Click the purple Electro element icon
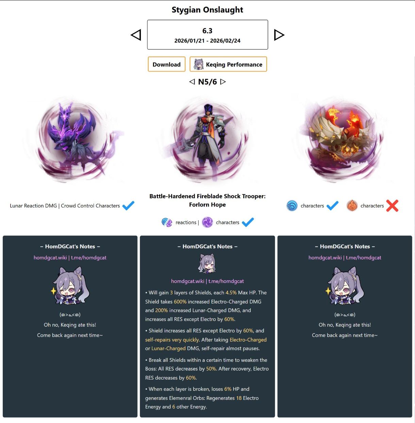The image size is (415, 423). 207,222
